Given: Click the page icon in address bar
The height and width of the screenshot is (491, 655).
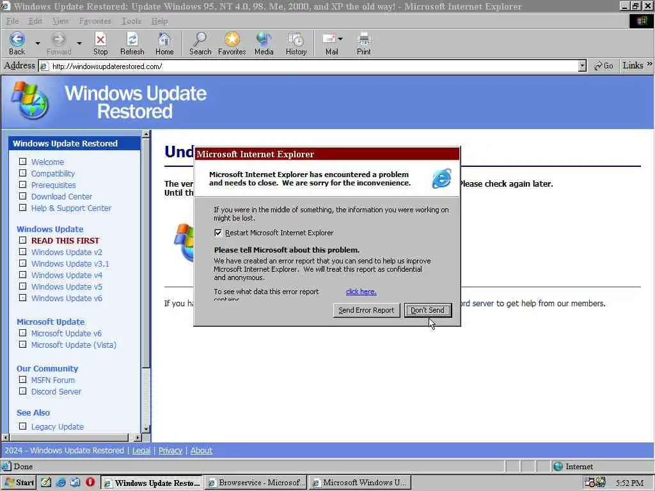Looking at the screenshot, I should (x=44, y=66).
